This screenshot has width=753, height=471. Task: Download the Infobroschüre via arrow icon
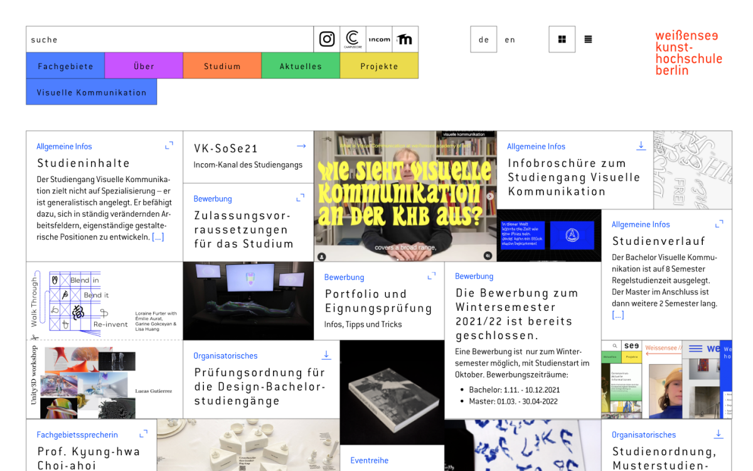tap(641, 146)
